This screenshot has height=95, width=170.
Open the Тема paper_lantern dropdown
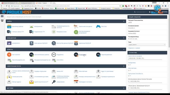[x=147, y=45]
